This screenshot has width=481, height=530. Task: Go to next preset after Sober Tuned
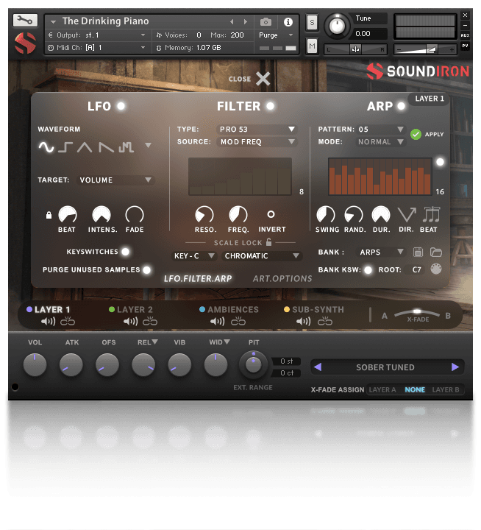tap(455, 367)
